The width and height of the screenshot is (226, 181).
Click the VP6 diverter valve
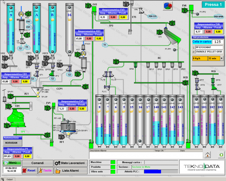point(142,11)
